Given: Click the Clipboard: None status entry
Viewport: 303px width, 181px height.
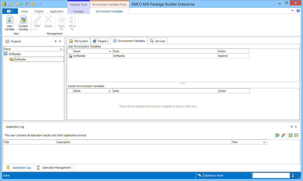Looking at the screenshot, I should point(213,175).
